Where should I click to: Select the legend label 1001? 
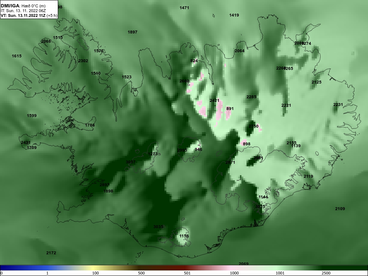click(280, 273)
